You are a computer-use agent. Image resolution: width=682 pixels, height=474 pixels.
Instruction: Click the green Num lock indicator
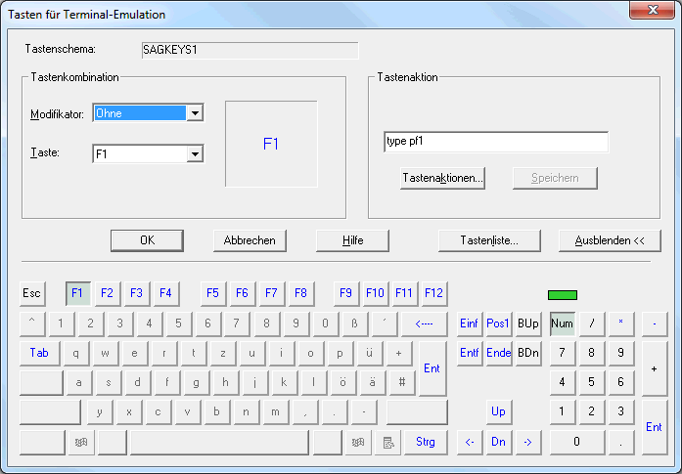[563, 295]
